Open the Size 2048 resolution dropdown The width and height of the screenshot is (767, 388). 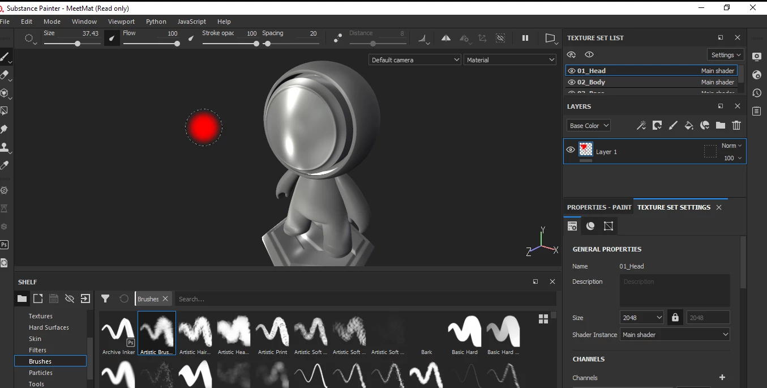pyautogui.click(x=642, y=317)
